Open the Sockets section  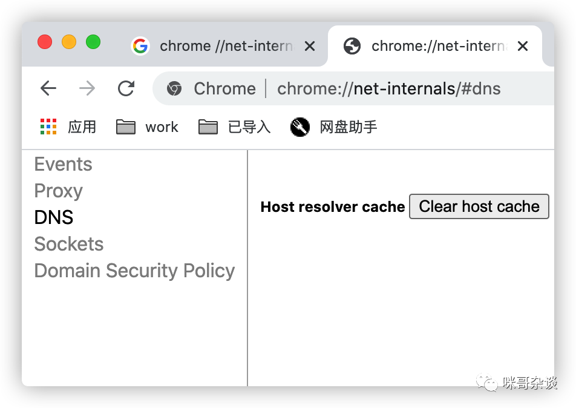pyautogui.click(x=69, y=244)
